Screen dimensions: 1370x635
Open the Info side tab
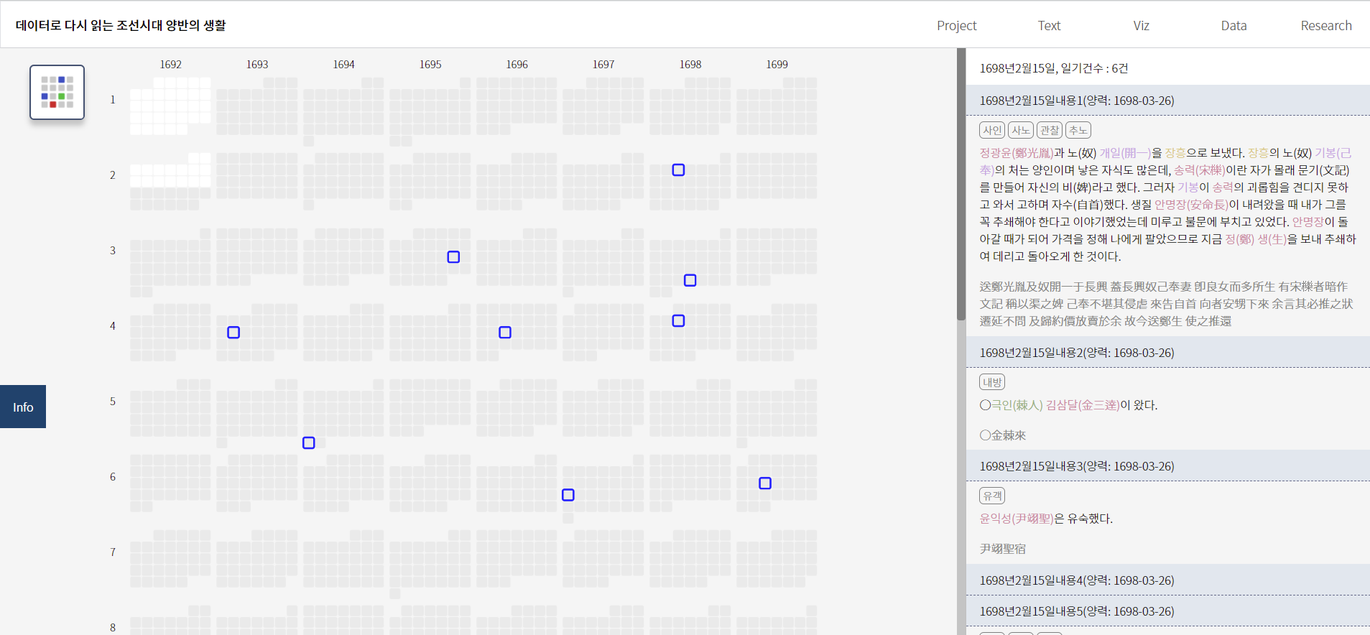point(23,407)
